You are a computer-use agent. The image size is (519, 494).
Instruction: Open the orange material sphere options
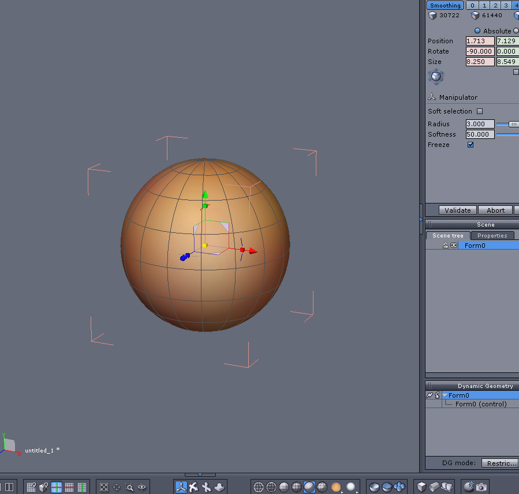pos(336,487)
